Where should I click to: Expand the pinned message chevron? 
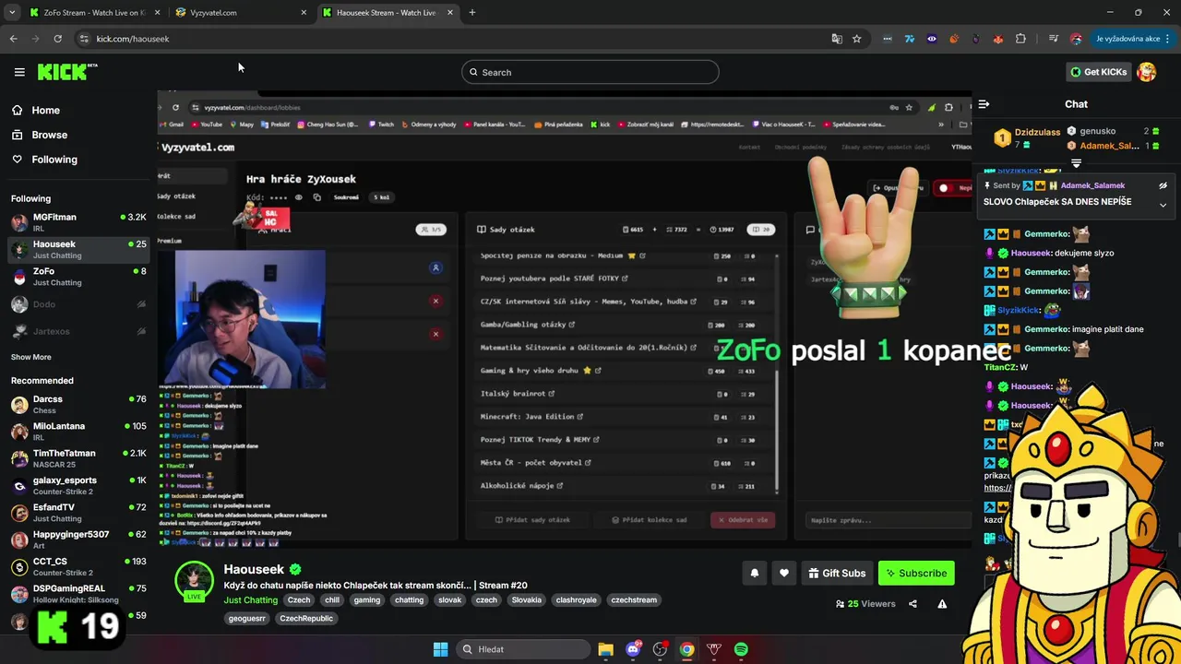click(x=1163, y=205)
